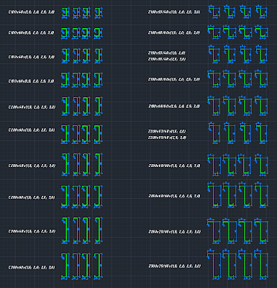The height and width of the screenshot is (288, 277).
Task: Select the C250x40x(1,5; 2,0; 2,5; 3,0) label
Action: pyautogui.click(x=32, y=166)
